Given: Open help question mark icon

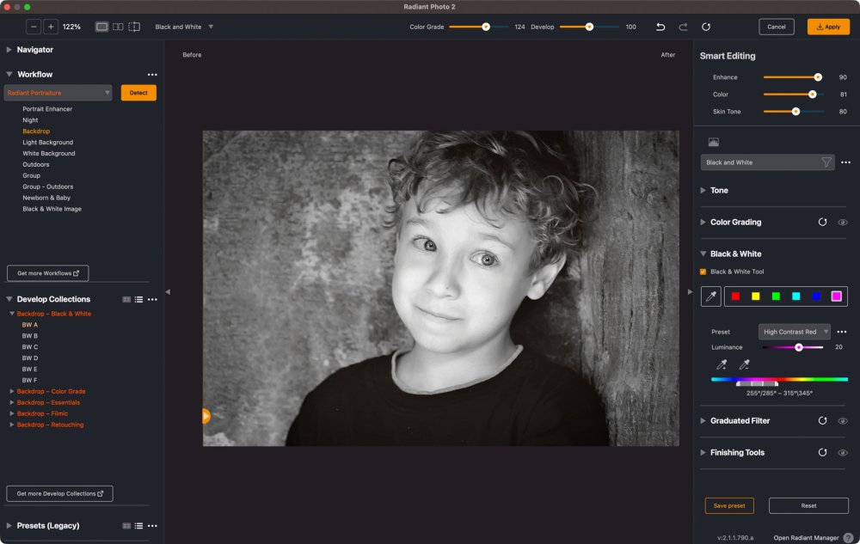Looking at the screenshot, I should [x=848, y=538].
